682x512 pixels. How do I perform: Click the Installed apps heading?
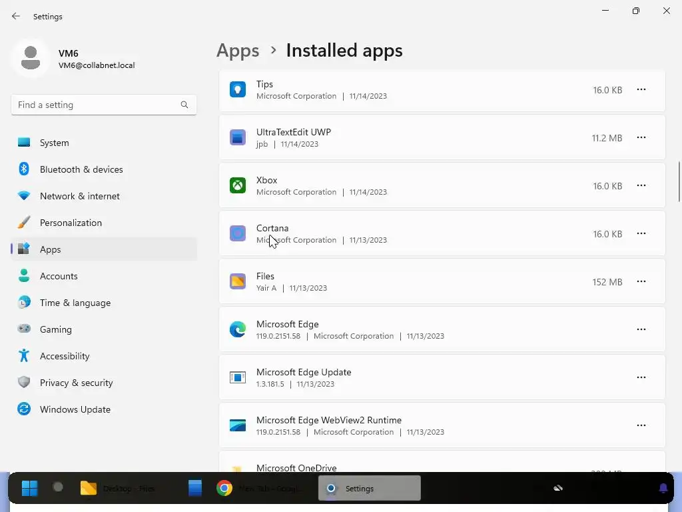[x=344, y=51]
